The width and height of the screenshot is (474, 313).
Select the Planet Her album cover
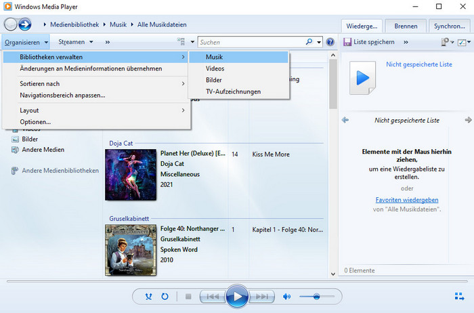pos(131,175)
